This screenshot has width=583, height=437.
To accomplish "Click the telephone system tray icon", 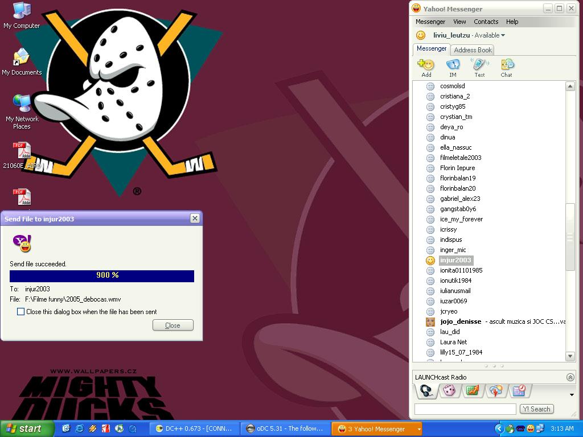I will 520,428.
